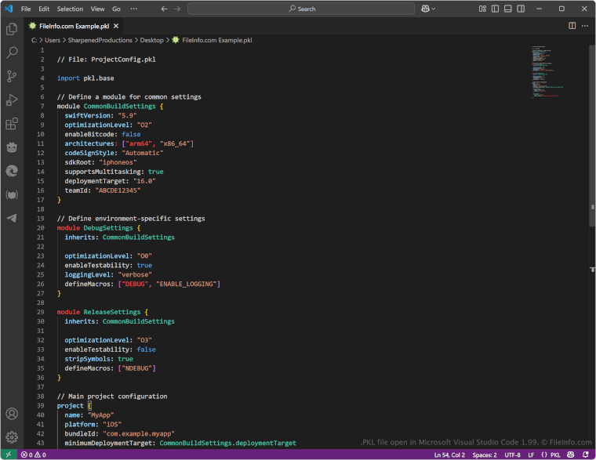Click the command center search box
596x460 pixels.
[x=301, y=9]
